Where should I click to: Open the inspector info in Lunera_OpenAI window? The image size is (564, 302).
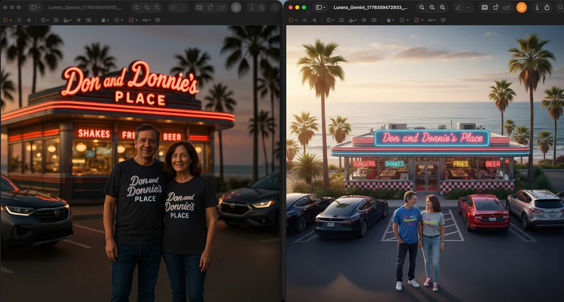pyautogui.click(x=251, y=7)
